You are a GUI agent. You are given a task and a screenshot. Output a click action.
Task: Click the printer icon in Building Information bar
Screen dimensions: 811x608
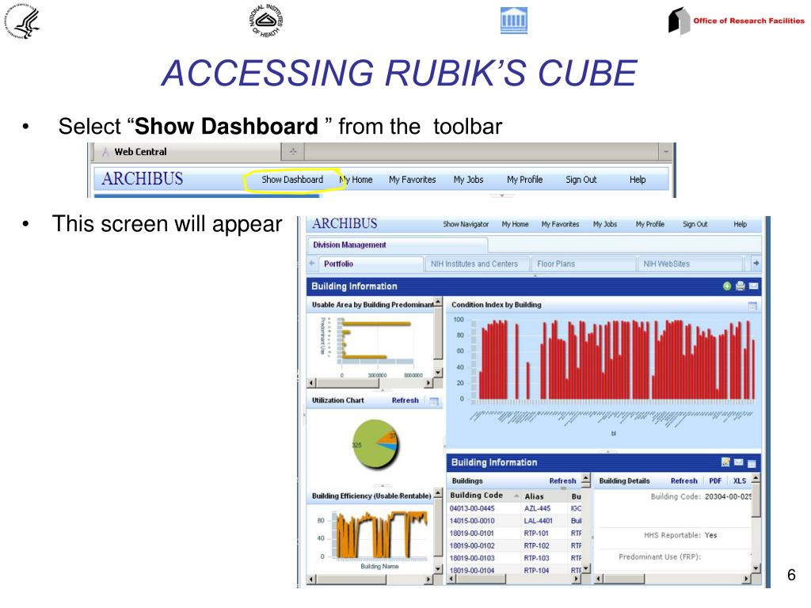(x=741, y=286)
